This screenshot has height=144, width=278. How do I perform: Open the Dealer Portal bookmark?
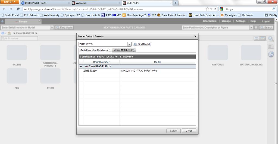10,15
